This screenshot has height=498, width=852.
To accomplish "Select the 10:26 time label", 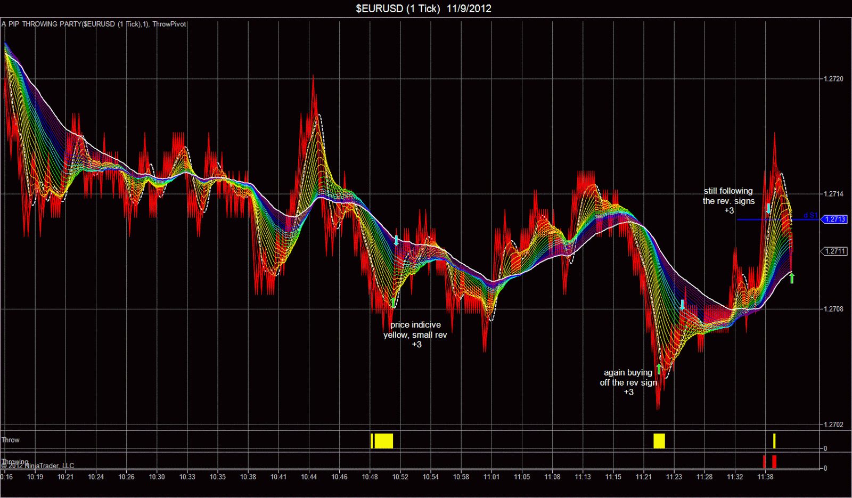I will [126, 477].
